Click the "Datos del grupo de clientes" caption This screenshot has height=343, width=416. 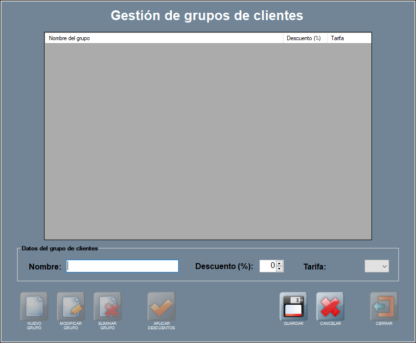coord(60,248)
